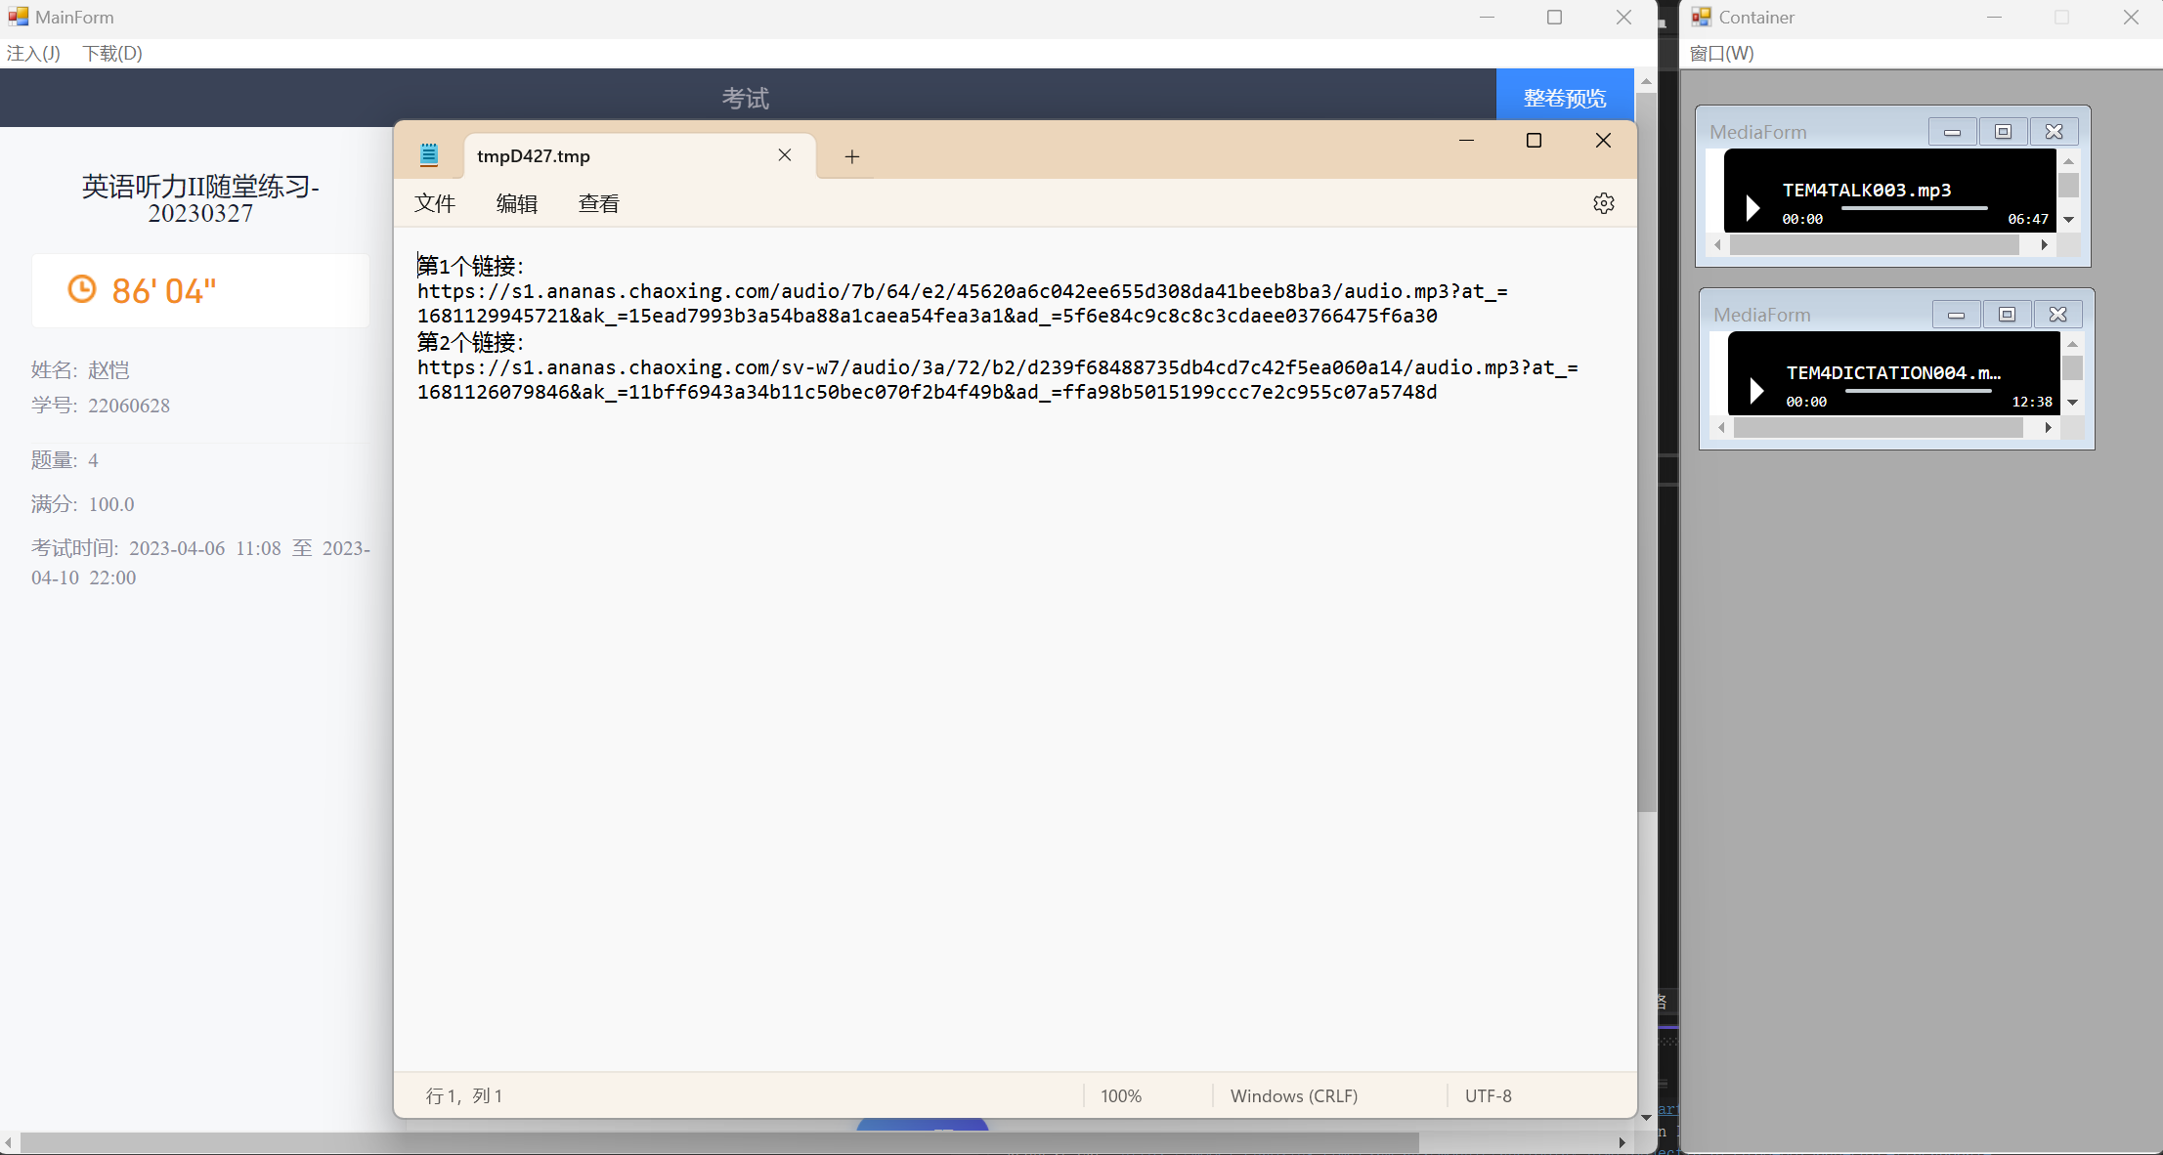
Task: Click the Notepad app icon
Action: click(x=428, y=154)
